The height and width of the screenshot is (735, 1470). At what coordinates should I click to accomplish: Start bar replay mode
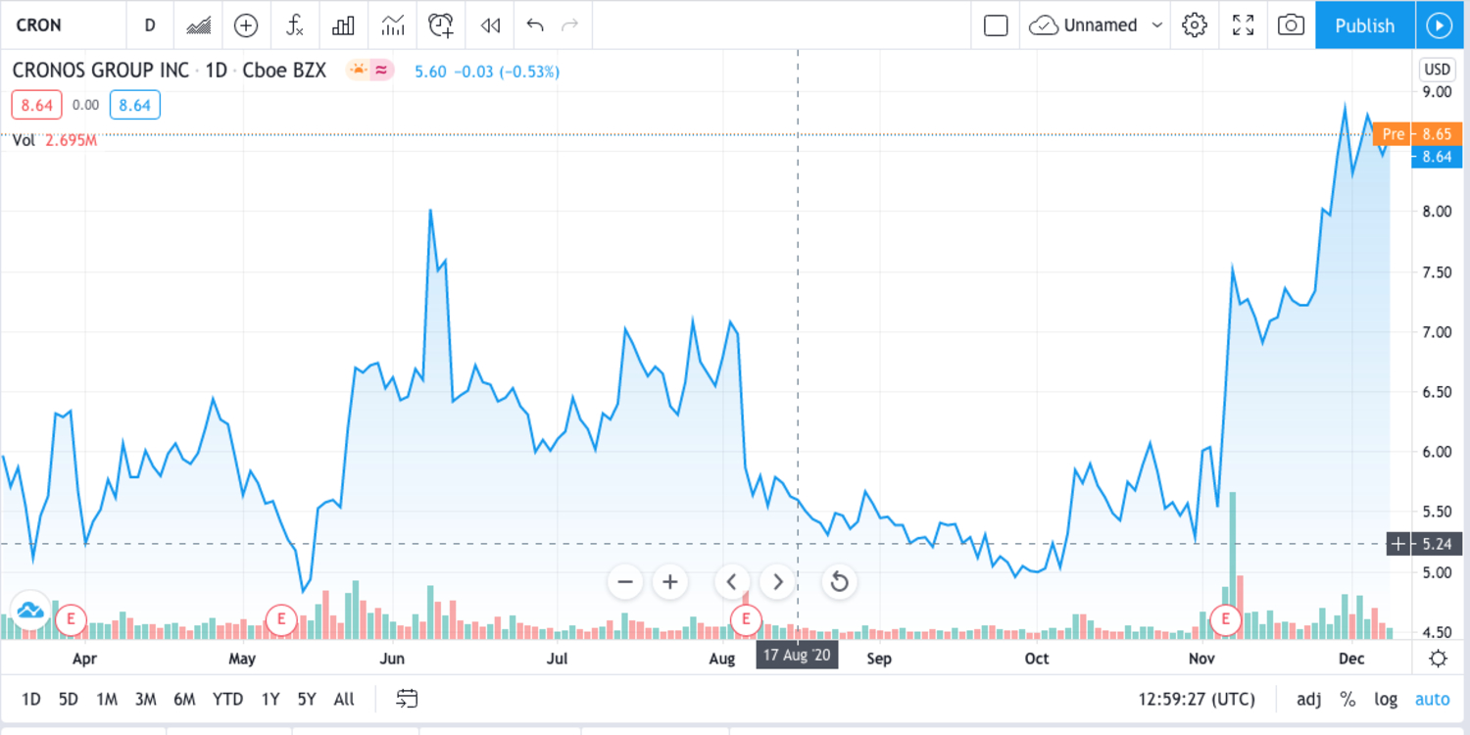[x=491, y=24]
